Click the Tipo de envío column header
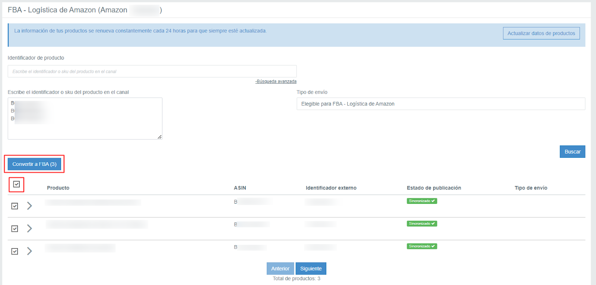596x285 pixels. pyautogui.click(x=531, y=188)
